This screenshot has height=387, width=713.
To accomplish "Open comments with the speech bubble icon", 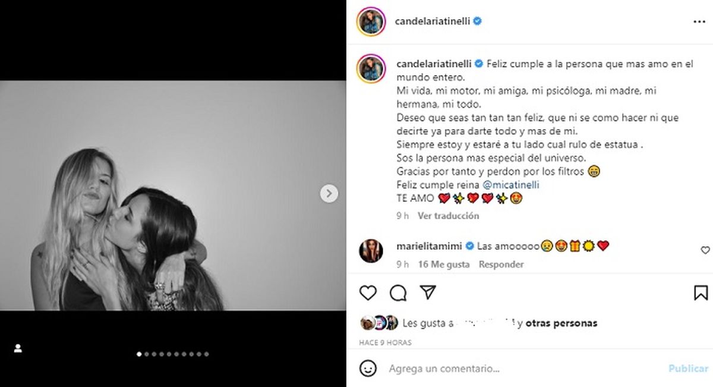I will tap(398, 292).
